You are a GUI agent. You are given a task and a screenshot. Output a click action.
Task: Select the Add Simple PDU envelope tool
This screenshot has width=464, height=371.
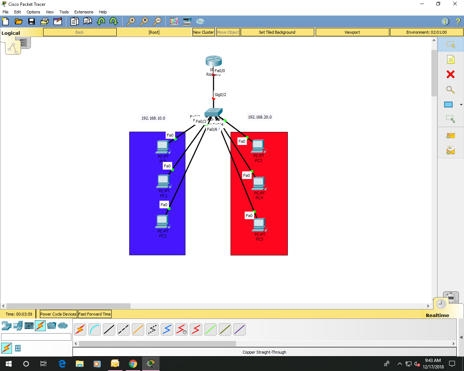point(450,136)
